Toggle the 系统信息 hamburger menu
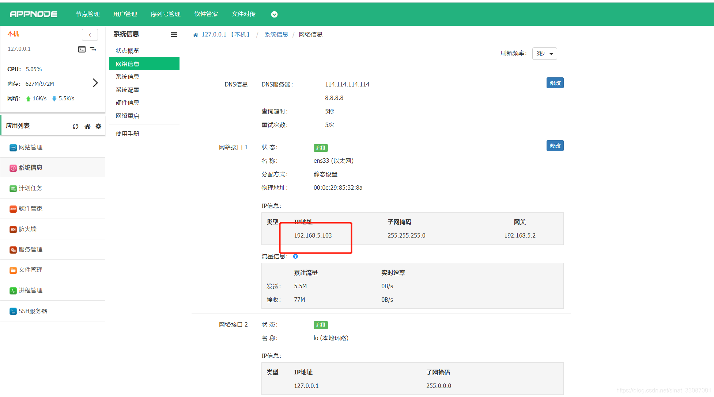This screenshot has width=714, height=397. (x=174, y=34)
